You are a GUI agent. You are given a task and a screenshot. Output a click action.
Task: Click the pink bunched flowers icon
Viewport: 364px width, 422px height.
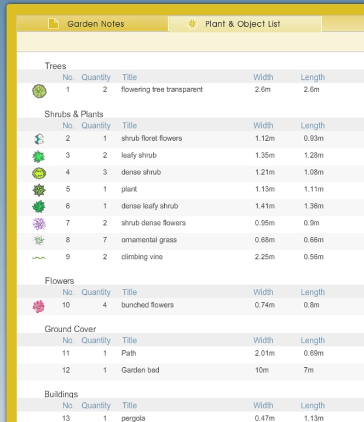point(39,306)
